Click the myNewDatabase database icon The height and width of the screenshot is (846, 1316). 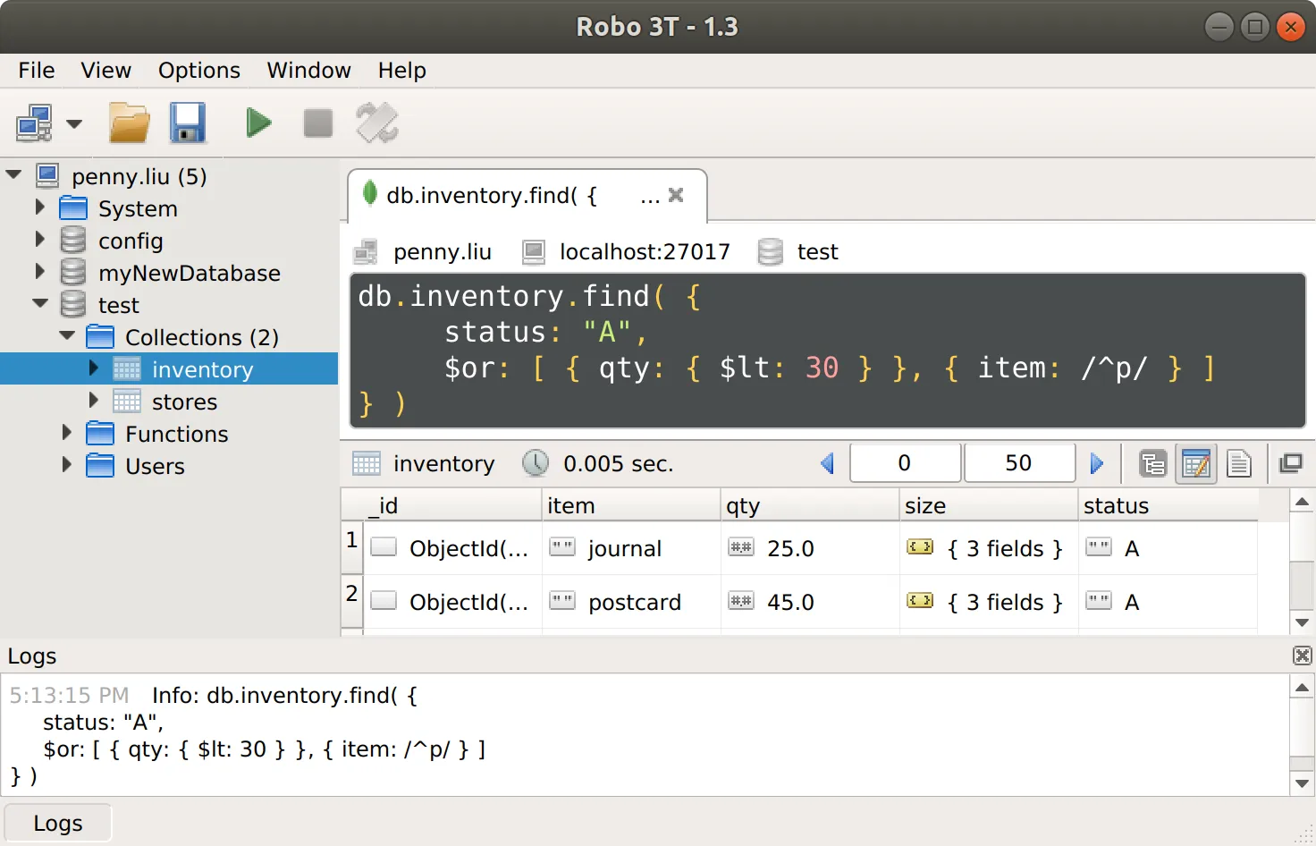pos(73,273)
